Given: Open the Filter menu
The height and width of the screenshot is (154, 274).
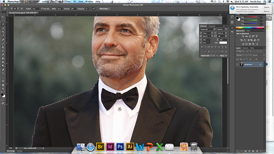Looking at the screenshot, I should coord(68,2).
